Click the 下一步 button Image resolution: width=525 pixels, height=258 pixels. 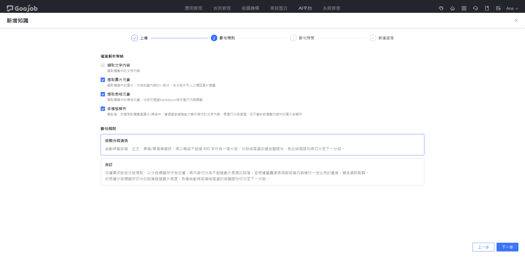507,247
